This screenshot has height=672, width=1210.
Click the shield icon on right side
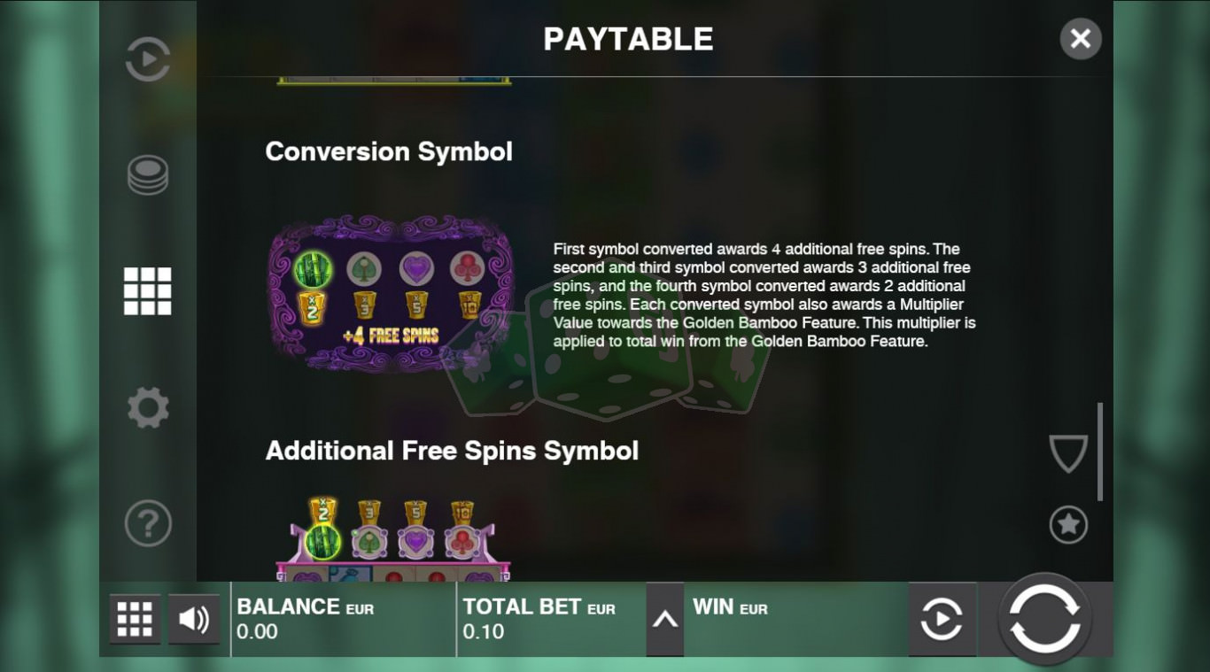coord(1068,453)
